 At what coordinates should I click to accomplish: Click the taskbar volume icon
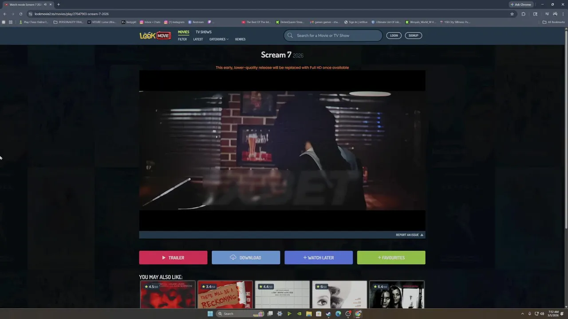[542, 314]
